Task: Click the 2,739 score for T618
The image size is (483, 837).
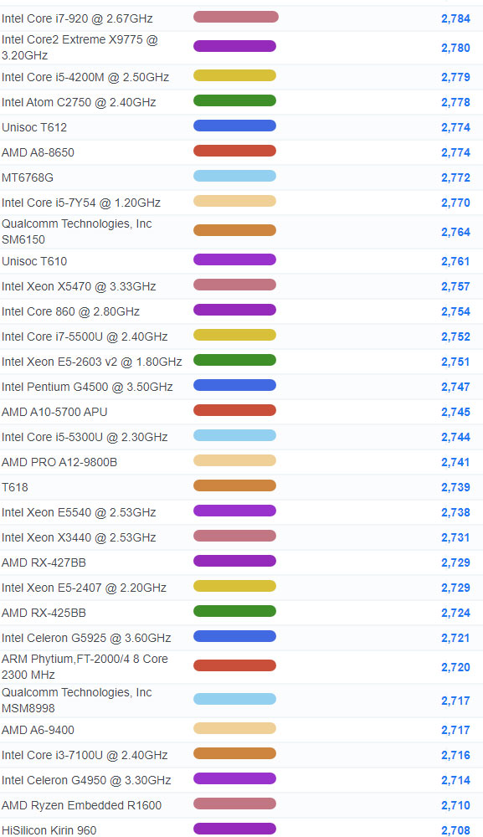Action: pyautogui.click(x=455, y=487)
